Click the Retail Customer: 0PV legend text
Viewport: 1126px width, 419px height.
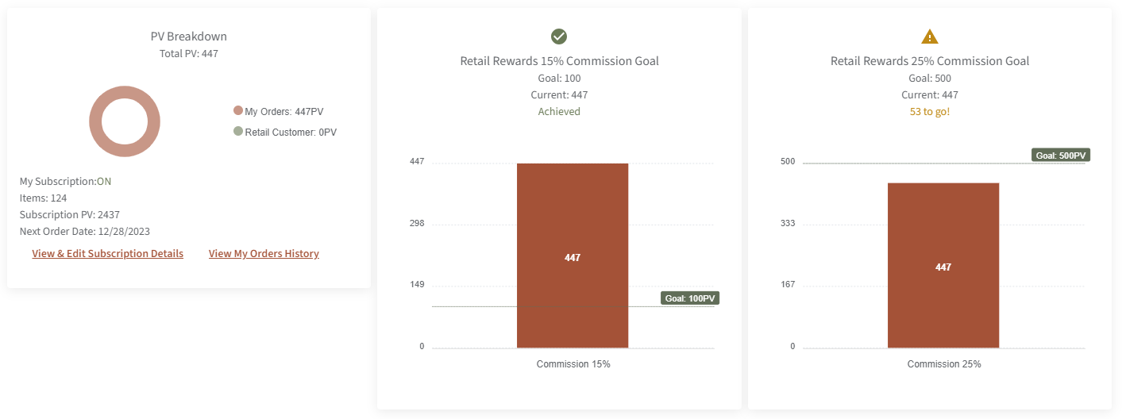pos(291,133)
